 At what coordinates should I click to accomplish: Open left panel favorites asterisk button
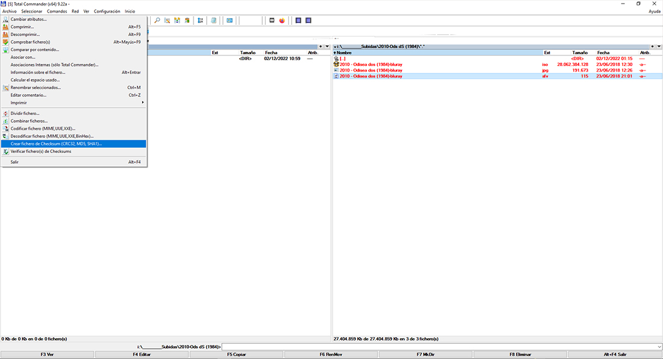[x=321, y=46]
